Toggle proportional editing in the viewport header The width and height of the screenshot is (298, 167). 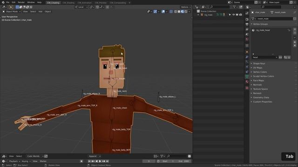[108, 7]
